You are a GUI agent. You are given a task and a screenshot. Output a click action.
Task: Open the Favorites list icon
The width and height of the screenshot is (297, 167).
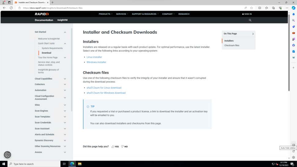[x=266, y=8]
